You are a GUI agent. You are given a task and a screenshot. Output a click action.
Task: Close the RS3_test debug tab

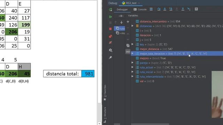coord(139,3)
